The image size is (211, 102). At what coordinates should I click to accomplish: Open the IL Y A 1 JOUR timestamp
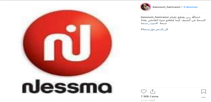click(148, 100)
